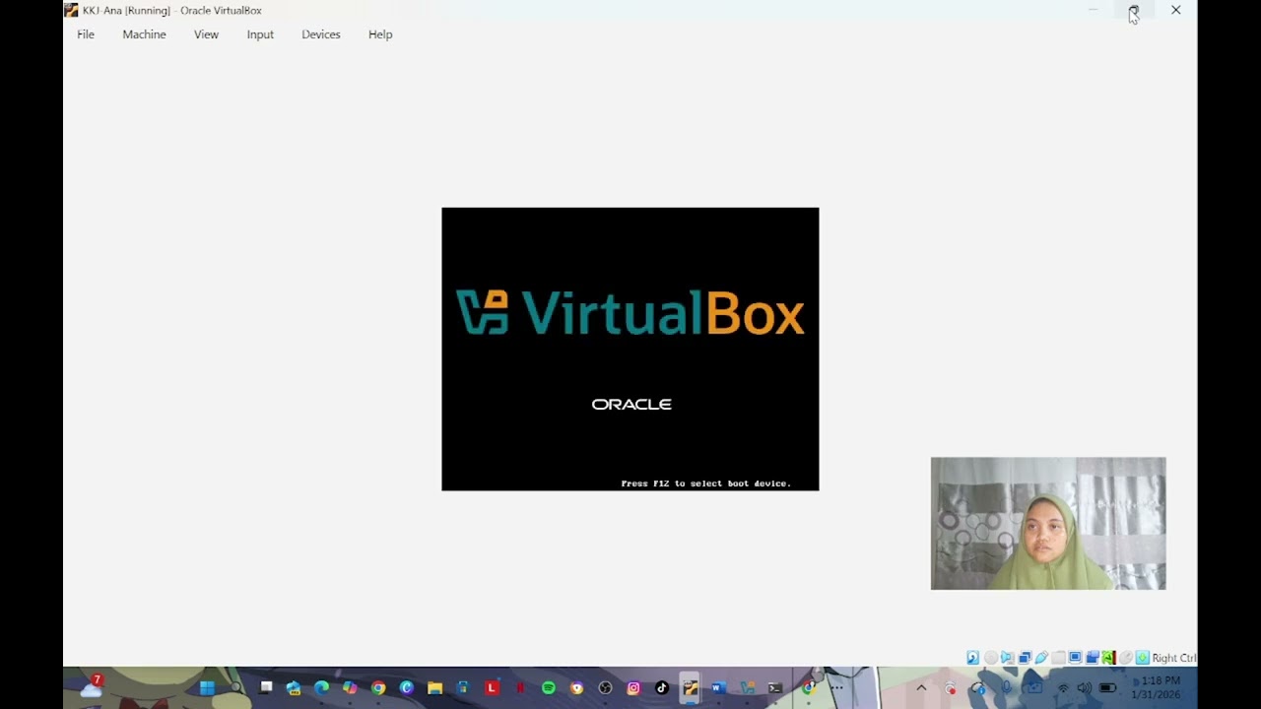Click the network adapter status icon

coord(1026,658)
